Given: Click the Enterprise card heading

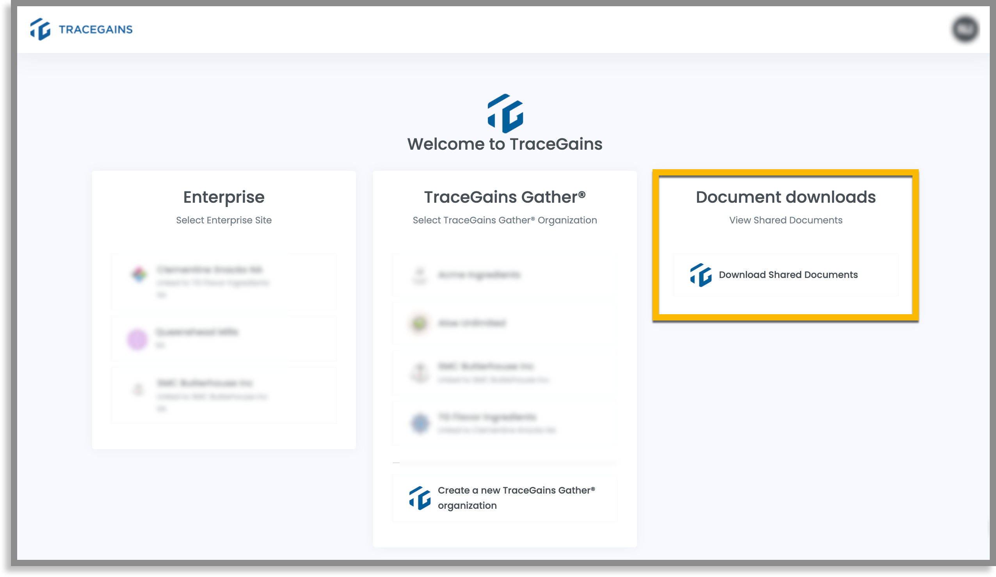Looking at the screenshot, I should point(224,198).
